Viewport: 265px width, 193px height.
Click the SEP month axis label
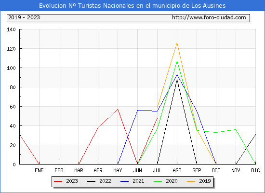coord(197,170)
